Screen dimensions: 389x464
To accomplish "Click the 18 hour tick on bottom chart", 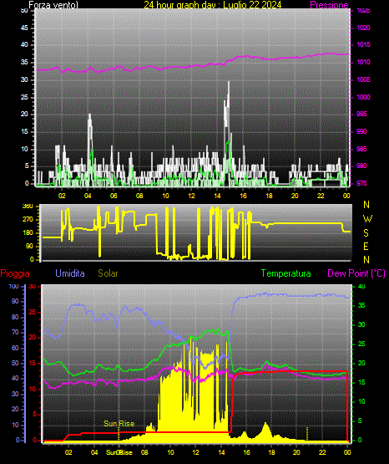I will coord(271,452).
